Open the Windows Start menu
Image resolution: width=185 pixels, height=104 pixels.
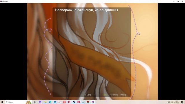[2, 102]
